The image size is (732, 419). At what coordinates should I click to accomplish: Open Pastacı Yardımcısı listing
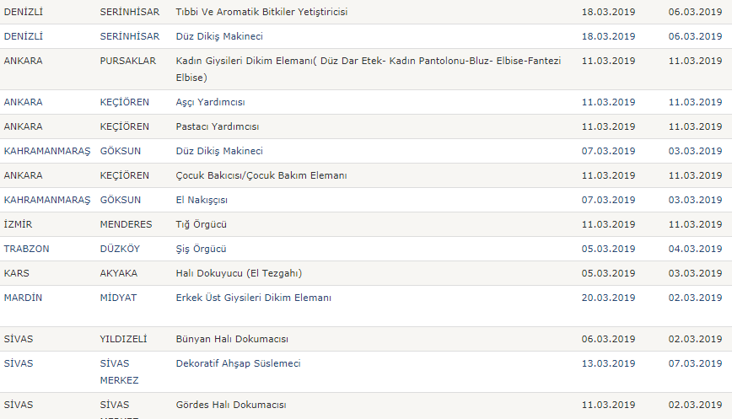(x=217, y=126)
